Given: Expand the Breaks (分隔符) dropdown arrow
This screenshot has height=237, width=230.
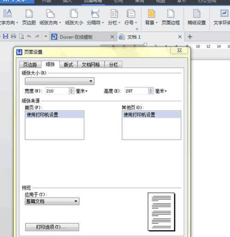Looking at the screenshot, I should pos(103,23).
